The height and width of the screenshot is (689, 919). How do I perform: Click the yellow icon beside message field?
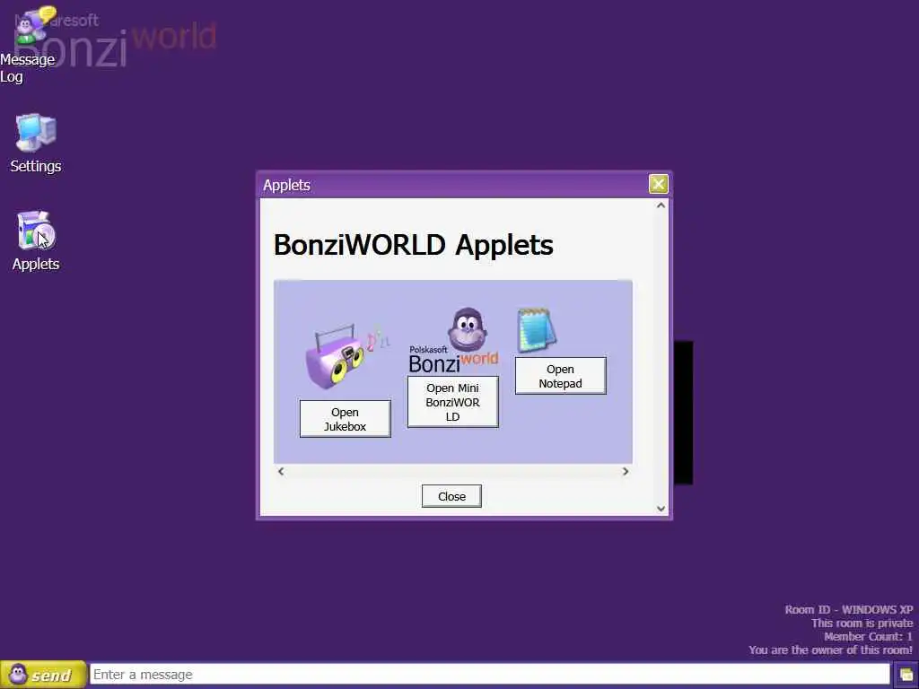(906, 675)
